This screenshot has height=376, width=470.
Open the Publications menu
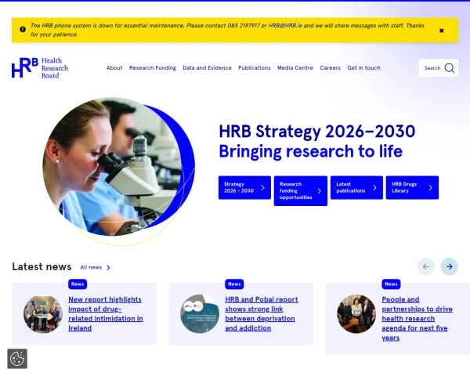(x=254, y=68)
